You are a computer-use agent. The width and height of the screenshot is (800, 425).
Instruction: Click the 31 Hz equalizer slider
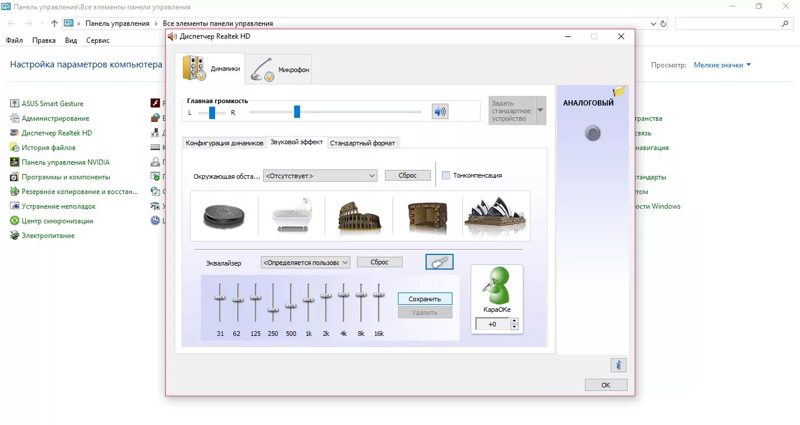[x=220, y=297]
